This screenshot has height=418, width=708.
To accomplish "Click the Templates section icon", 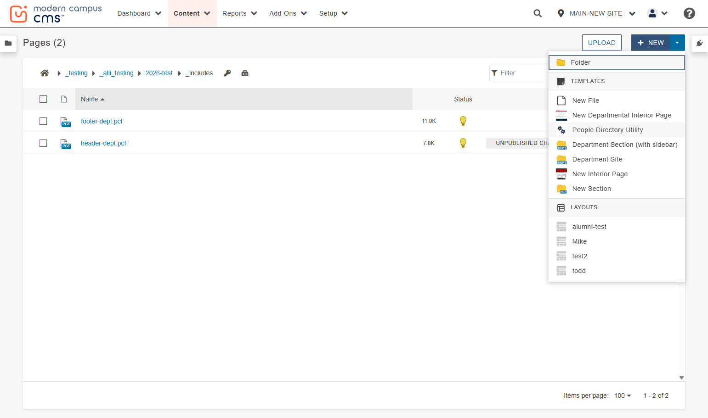I will 561,82.
